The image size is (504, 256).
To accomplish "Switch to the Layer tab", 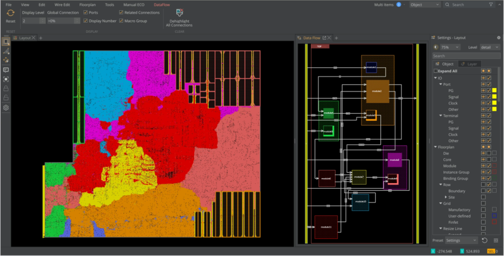I will 469,64.
